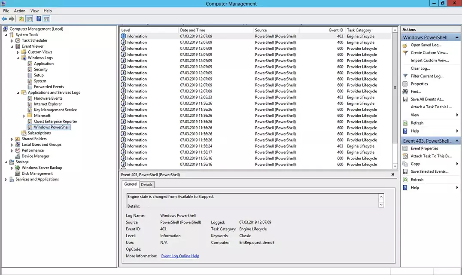The height and width of the screenshot is (275, 462).
Task: Select Key Management Service log
Action: point(55,110)
